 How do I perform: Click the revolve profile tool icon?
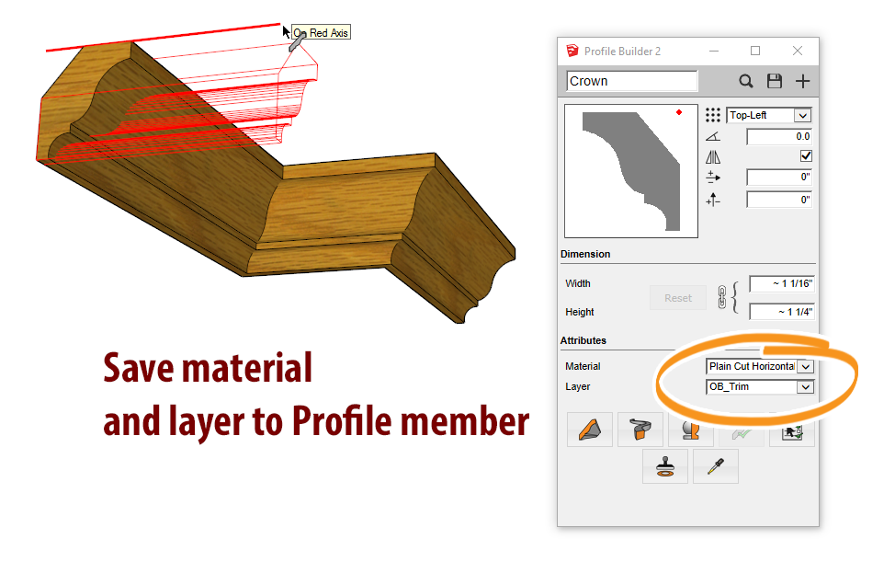[690, 430]
